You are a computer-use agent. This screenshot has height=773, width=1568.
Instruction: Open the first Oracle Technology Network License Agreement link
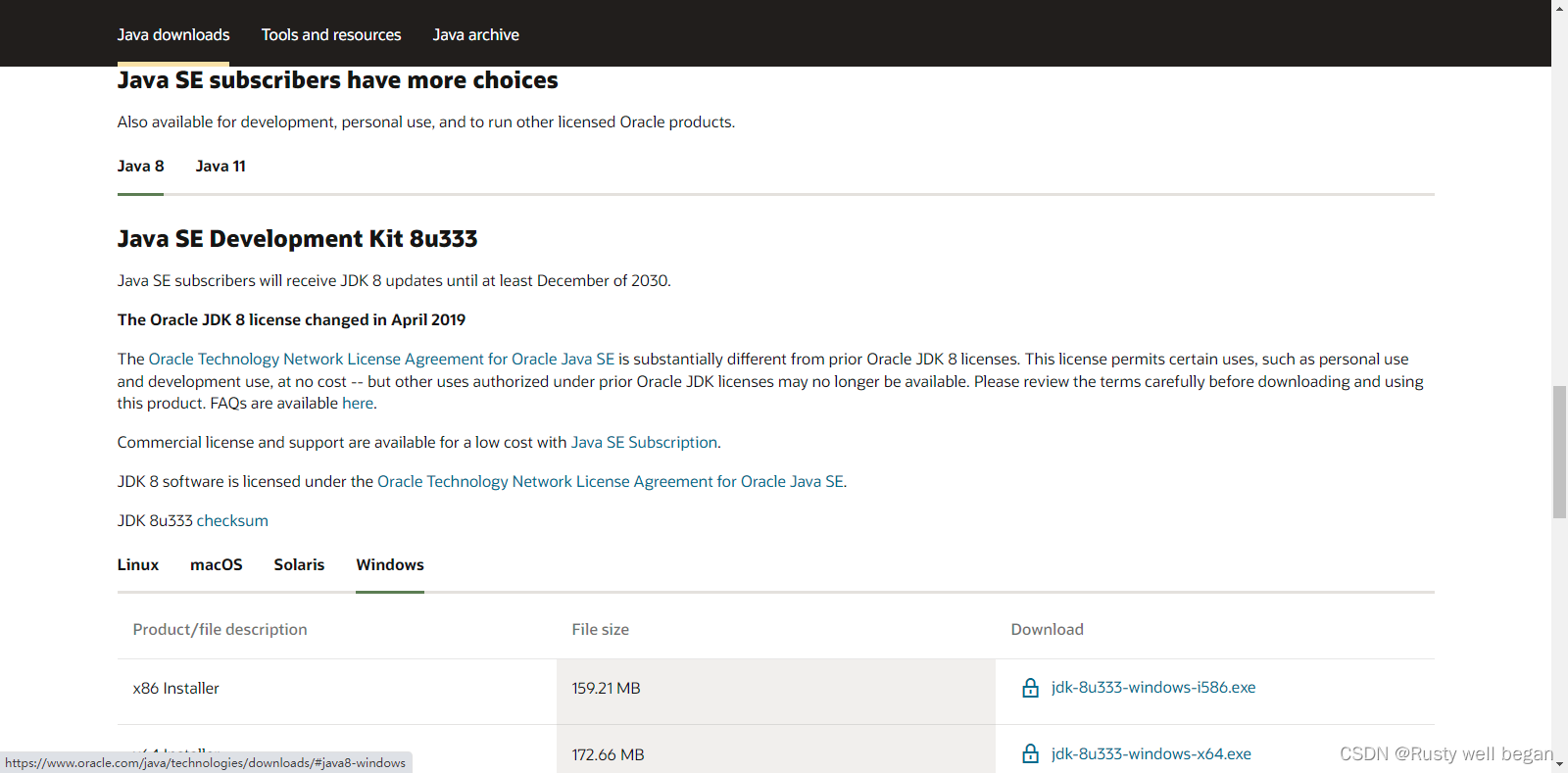(381, 360)
